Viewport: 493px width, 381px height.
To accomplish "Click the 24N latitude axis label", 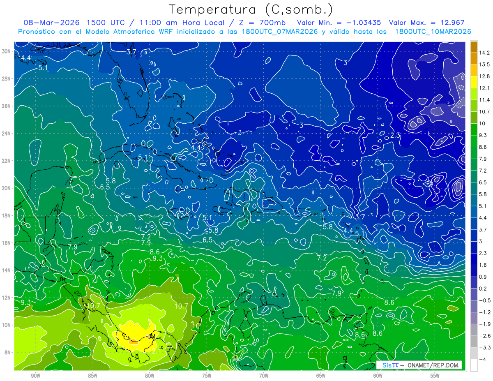I will pos(7,134).
